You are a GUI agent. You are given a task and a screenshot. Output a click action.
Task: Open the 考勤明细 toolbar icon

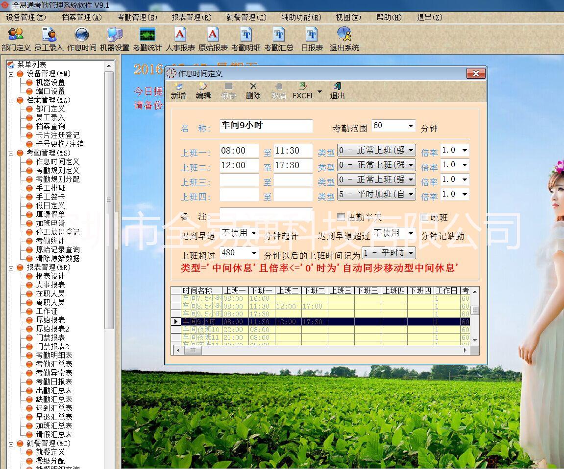click(246, 39)
